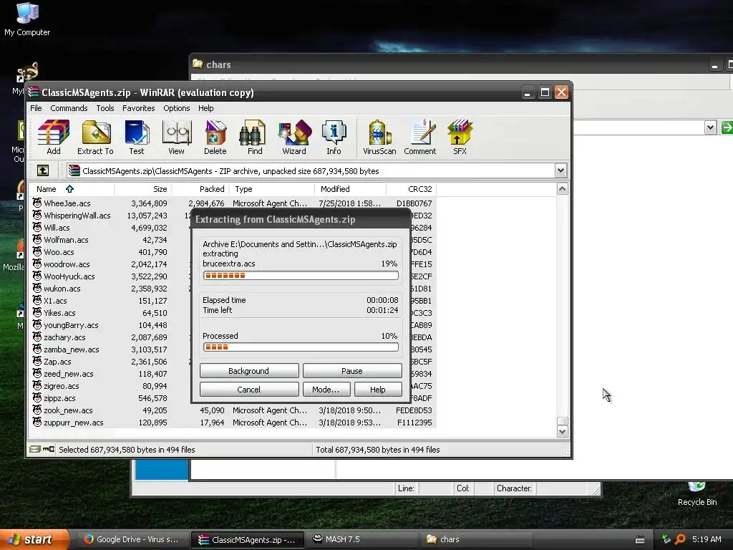Click the Processed total progress bar
This screenshot has width=733, height=550.
tap(301, 347)
